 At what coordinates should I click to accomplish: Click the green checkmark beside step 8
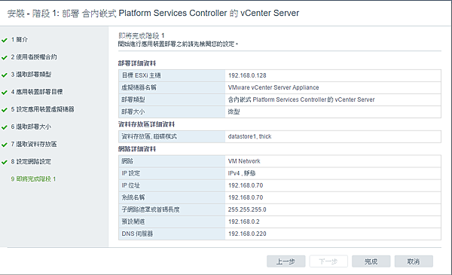pos(5,162)
